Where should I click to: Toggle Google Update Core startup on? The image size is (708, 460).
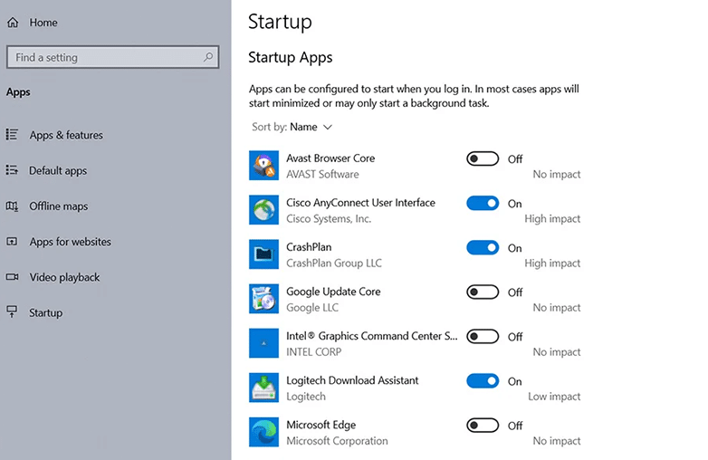tap(483, 292)
